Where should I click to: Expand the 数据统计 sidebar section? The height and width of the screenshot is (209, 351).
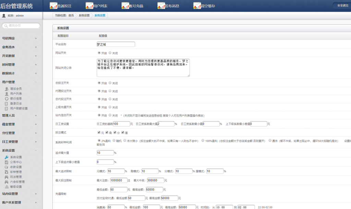click(36, 73)
